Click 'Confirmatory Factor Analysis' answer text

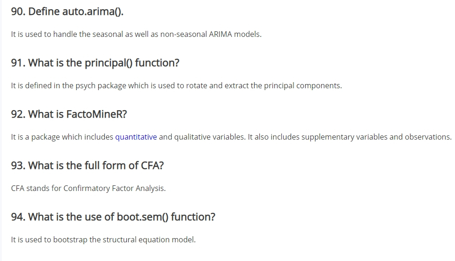[x=114, y=188]
